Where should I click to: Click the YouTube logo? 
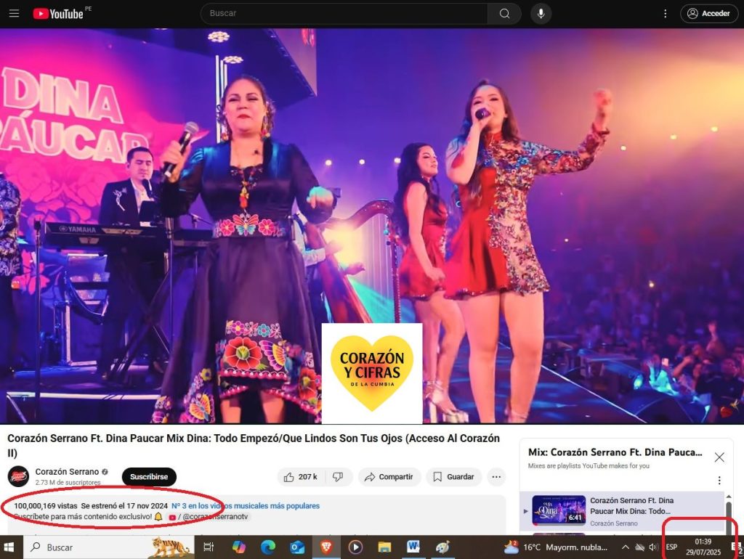58,14
